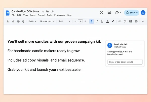
Task: Move document using the folder icon
Action: click(x=48, y=11)
